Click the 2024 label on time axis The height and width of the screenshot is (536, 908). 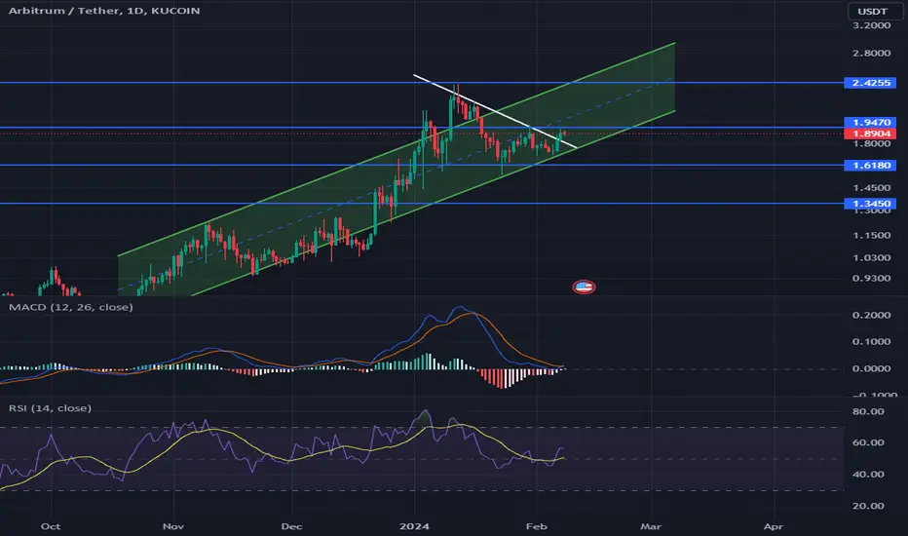[415, 526]
